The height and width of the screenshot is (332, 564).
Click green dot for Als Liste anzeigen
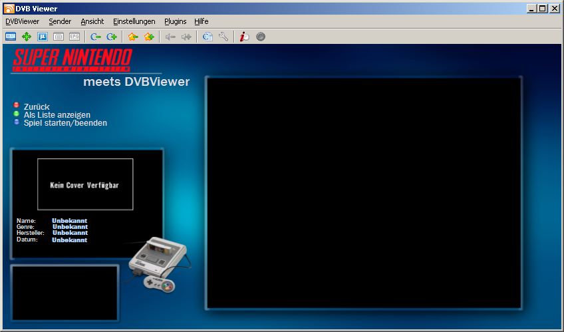click(x=16, y=114)
